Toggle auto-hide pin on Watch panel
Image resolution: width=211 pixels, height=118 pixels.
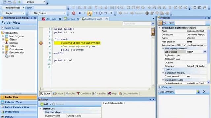(x=150, y=100)
